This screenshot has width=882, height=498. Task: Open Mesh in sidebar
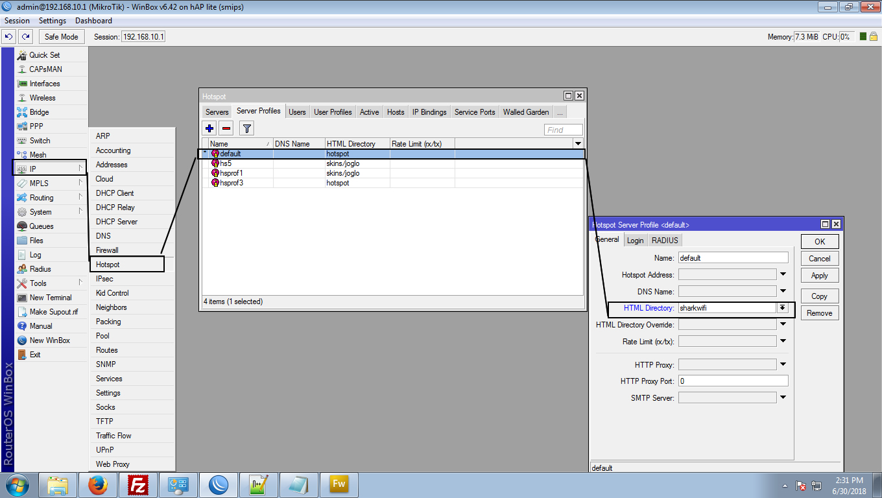coord(51,155)
